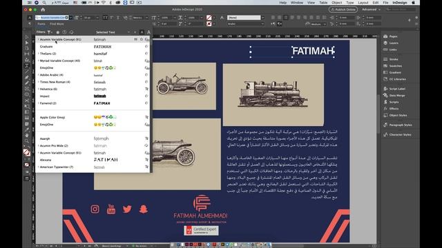Select the Selection arrow tool

27,37
